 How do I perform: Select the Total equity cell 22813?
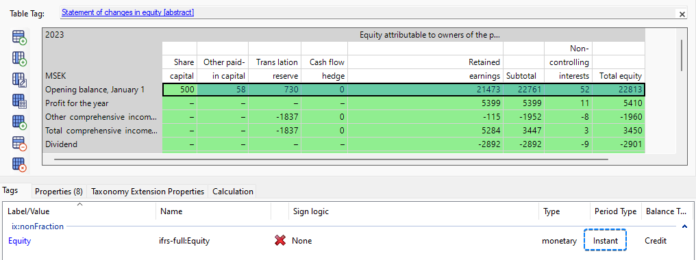(x=619, y=90)
